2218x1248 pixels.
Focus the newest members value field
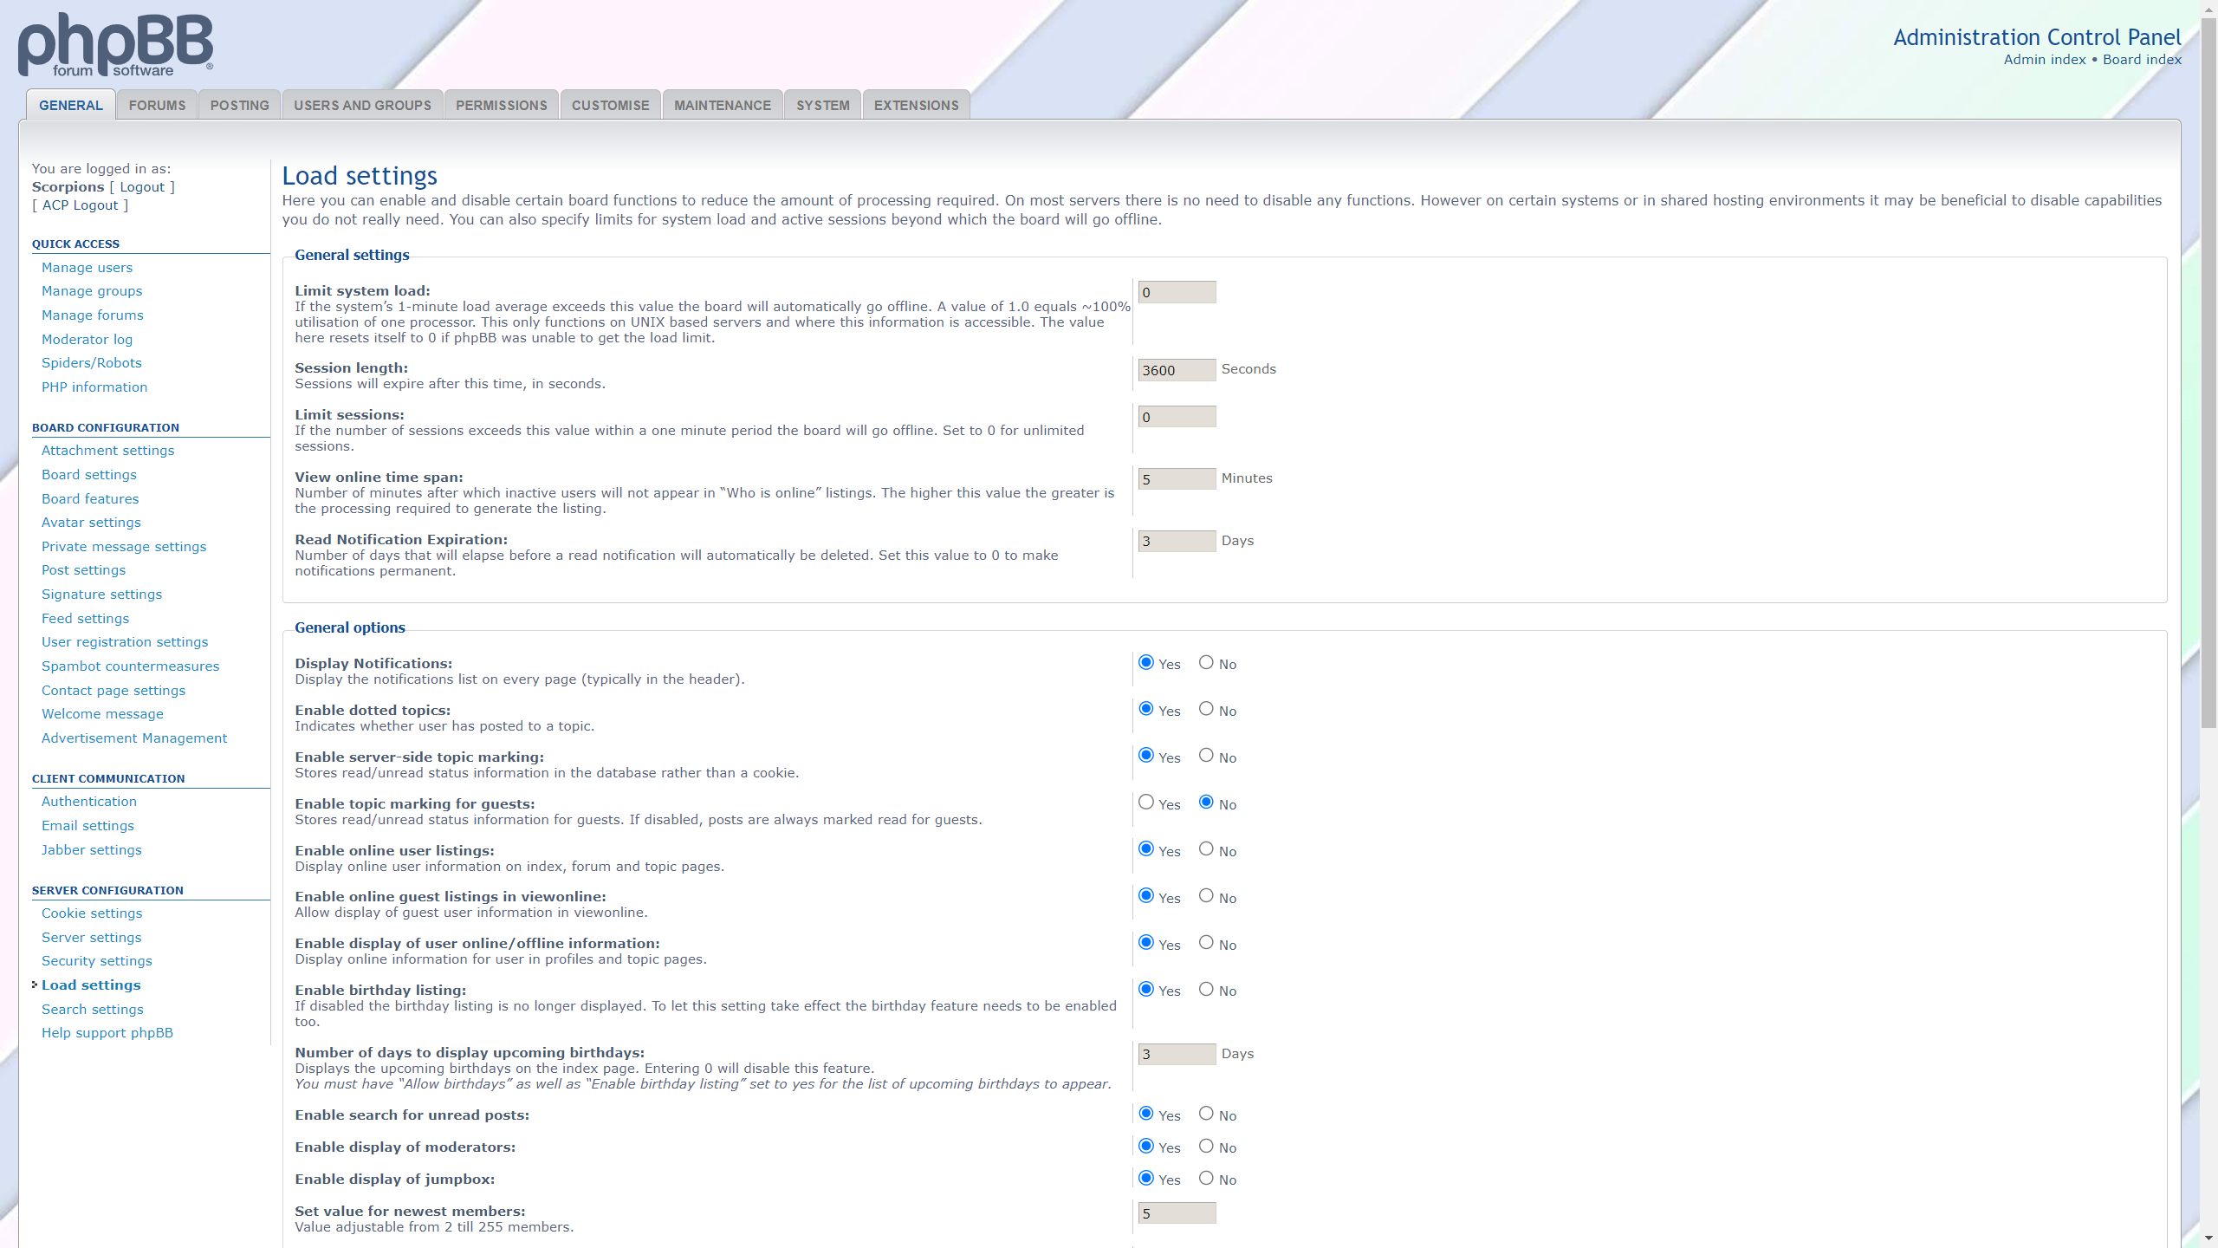[1177, 1213]
